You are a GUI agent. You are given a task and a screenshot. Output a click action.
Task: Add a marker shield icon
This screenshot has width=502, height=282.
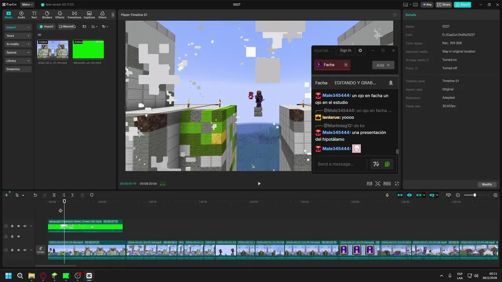pos(92,195)
